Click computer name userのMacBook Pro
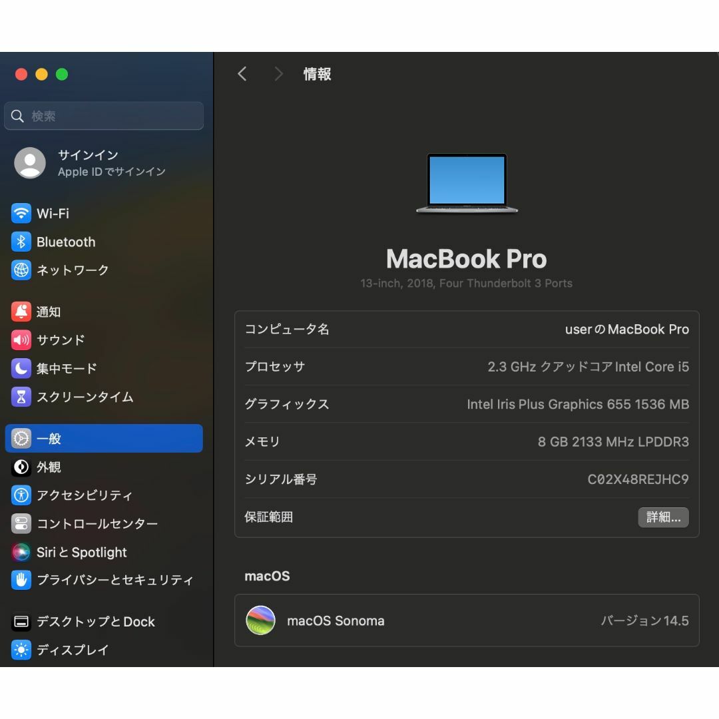The image size is (719, 719). [x=627, y=330]
